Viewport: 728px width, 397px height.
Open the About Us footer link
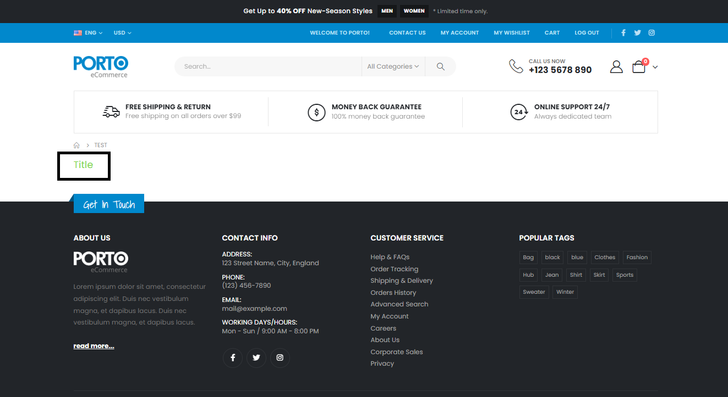[385, 340]
